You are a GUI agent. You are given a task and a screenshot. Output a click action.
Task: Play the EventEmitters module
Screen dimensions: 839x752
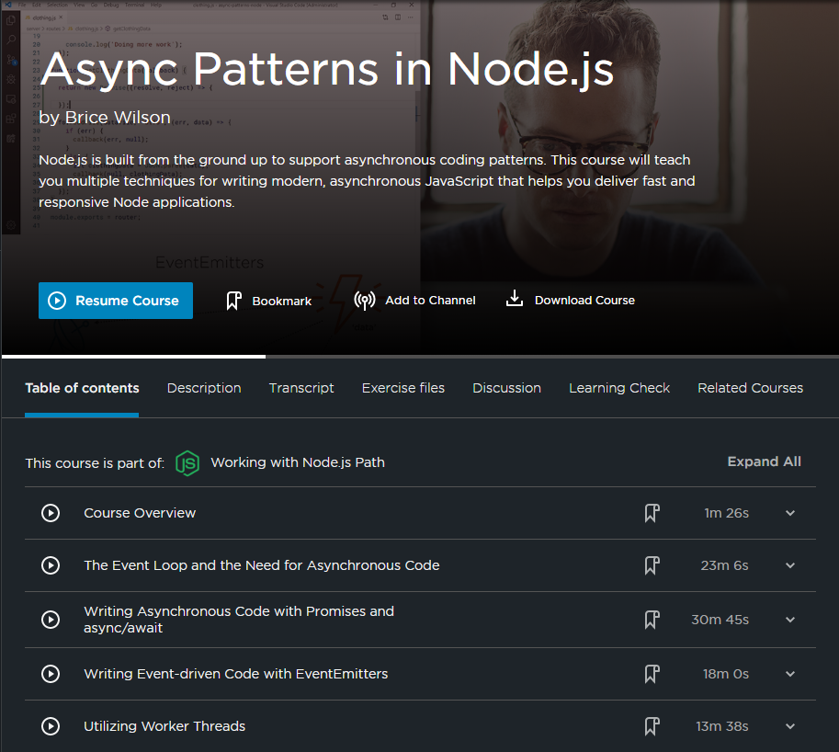tap(51, 673)
